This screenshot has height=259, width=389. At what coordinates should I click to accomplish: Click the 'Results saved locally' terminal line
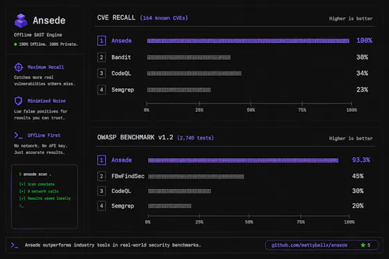click(x=45, y=199)
